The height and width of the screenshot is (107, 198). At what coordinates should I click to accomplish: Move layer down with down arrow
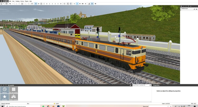pos(191,6)
